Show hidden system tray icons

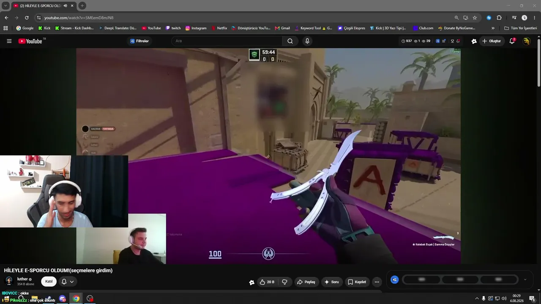point(477,299)
